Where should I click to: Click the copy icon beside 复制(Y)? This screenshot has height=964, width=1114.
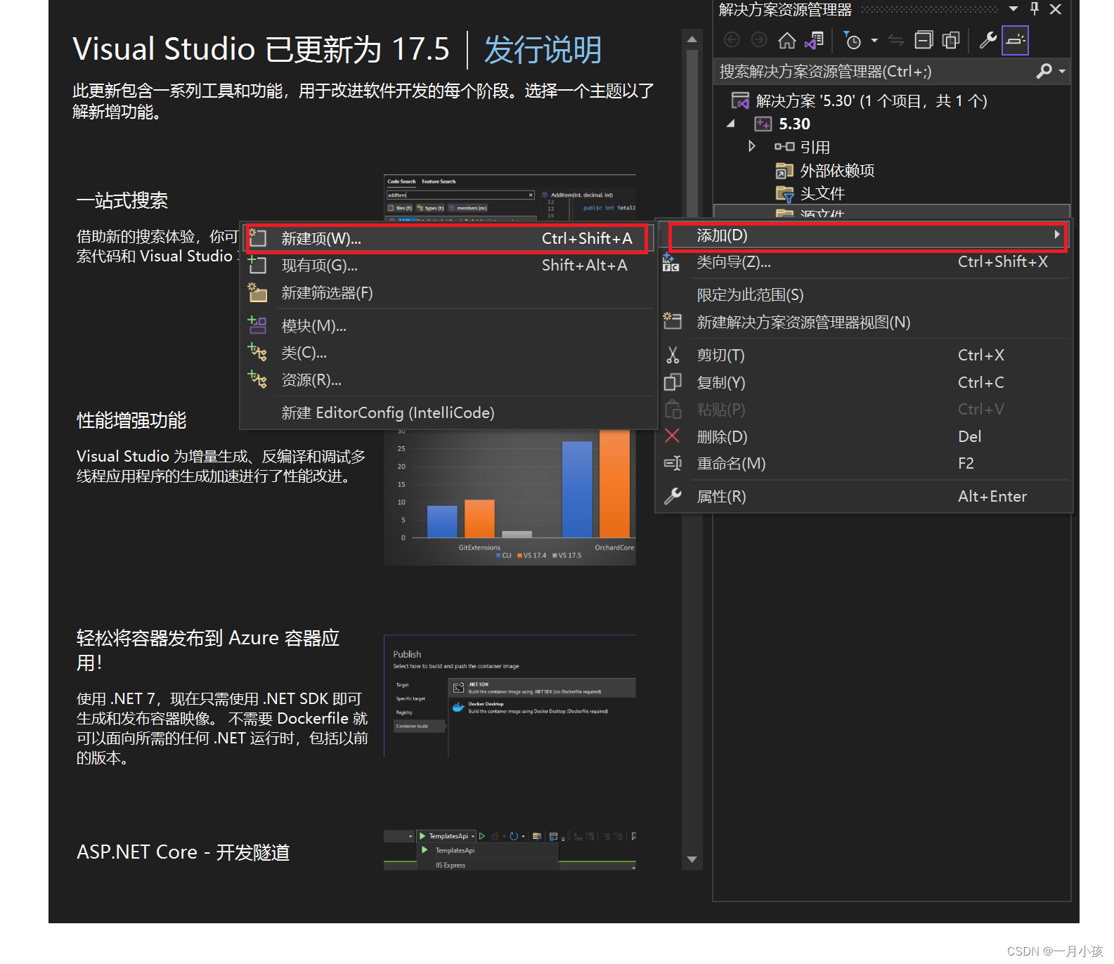click(673, 382)
